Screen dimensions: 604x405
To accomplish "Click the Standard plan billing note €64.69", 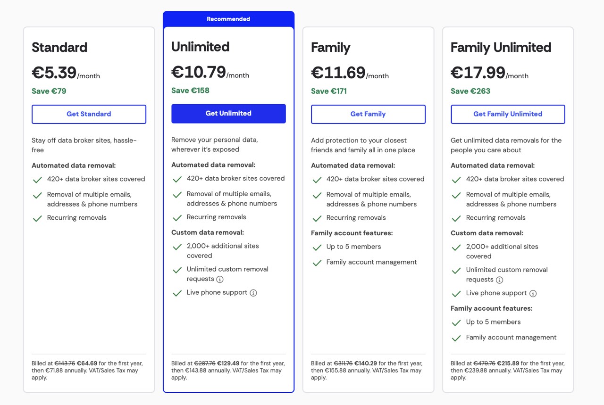I will (x=87, y=364).
